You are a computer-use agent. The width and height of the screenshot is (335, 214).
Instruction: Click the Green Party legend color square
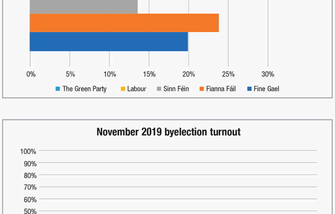(x=58, y=89)
